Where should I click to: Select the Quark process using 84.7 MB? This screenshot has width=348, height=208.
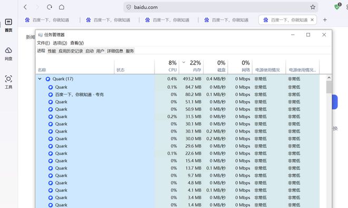(178, 87)
